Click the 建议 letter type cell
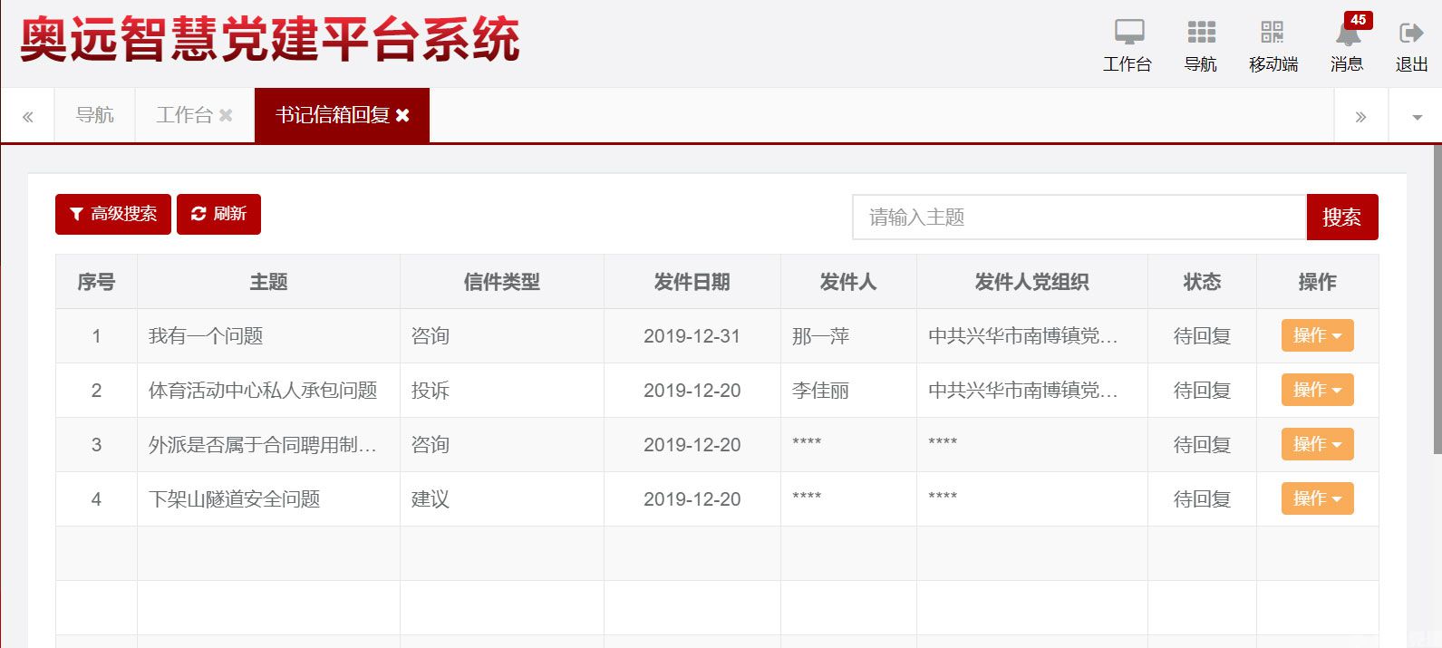This screenshot has width=1442, height=648. point(501,499)
